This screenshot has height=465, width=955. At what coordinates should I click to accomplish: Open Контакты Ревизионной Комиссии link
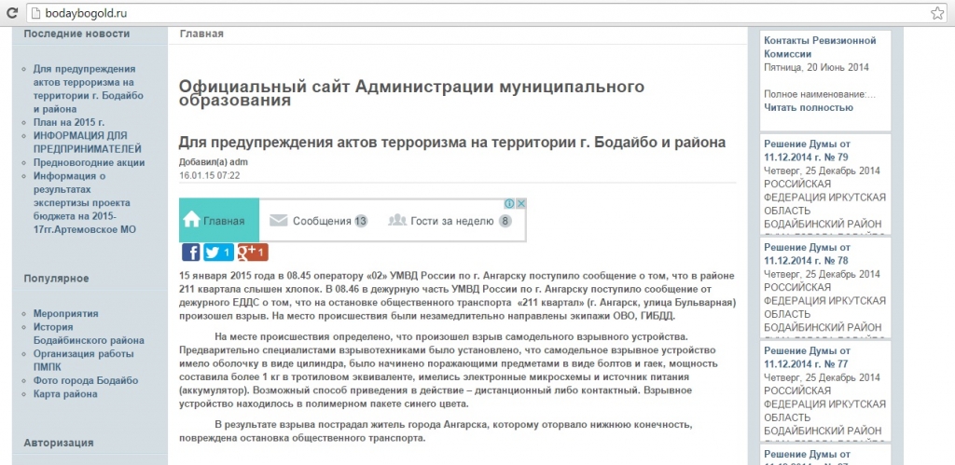point(820,47)
